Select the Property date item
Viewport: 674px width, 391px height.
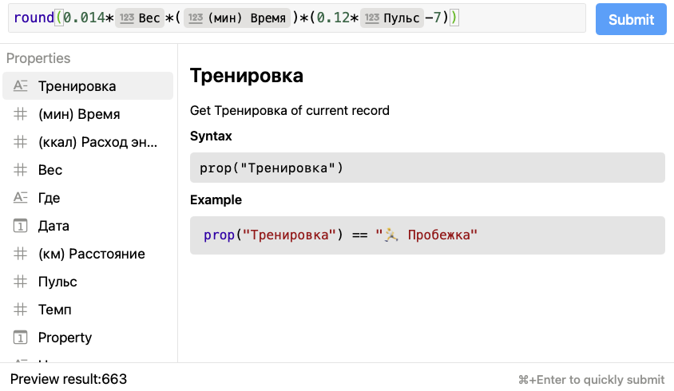(65, 338)
